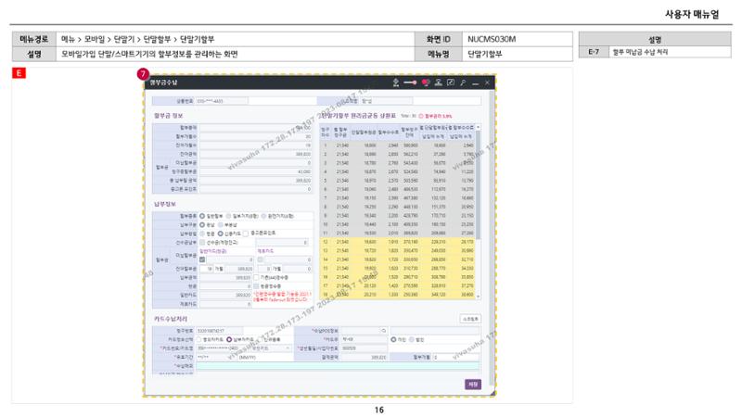The width and height of the screenshot is (742, 417).
Task: Open the column dropdown arrow at table header corner
Action: point(478,127)
